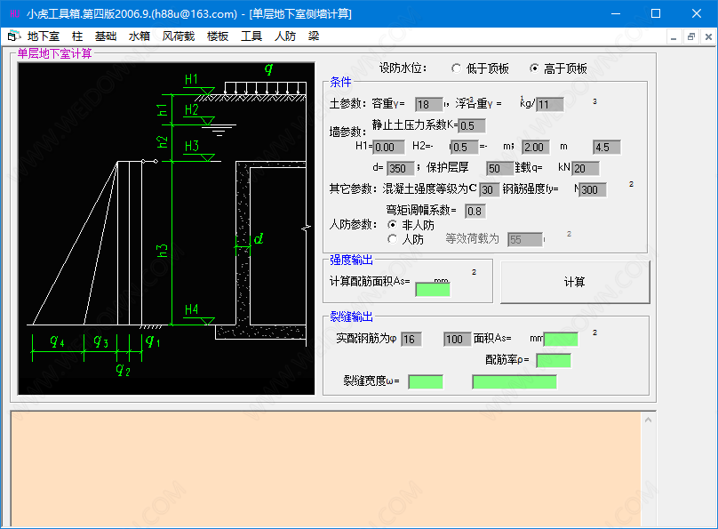This screenshot has width=718, height=529.
Task: Click the 裂缝宽度ω green output box
Action: [426, 382]
